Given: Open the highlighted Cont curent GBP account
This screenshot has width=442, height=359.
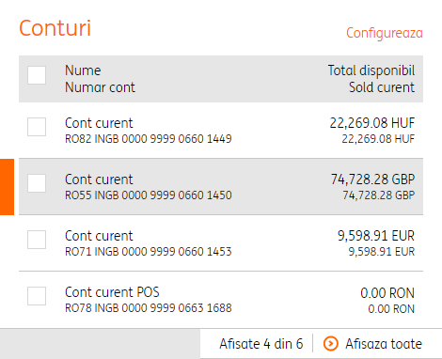Looking at the screenshot, I should pos(99,179).
